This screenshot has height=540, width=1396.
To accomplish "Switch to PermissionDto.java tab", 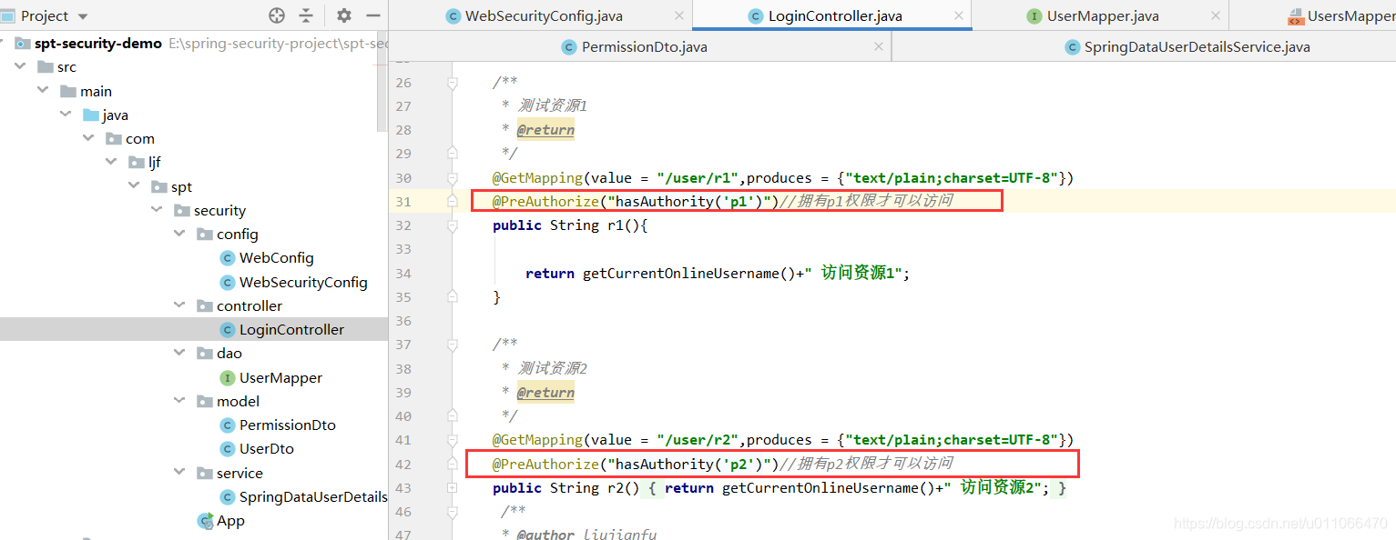I will click(x=635, y=46).
